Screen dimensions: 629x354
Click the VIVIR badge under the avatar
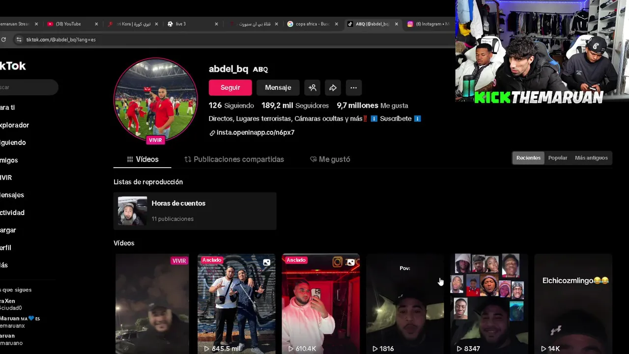(155, 140)
